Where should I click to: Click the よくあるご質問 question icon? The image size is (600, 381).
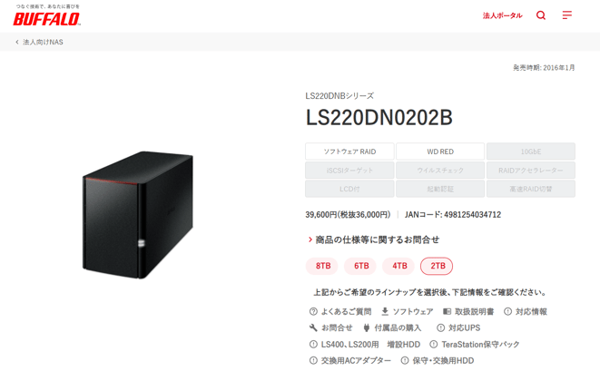pos(313,311)
